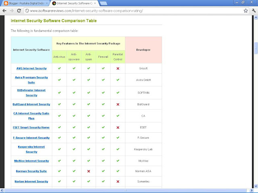Click the Norman ASA developer cell

click(x=144, y=171)
